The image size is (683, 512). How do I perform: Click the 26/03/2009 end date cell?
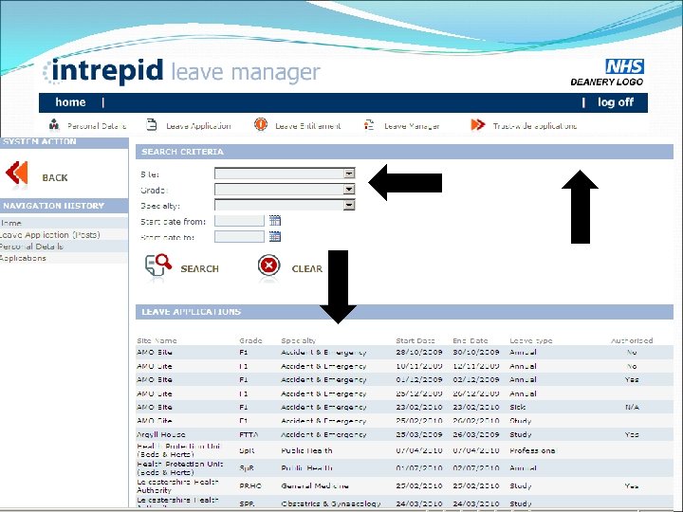point(476,434)
